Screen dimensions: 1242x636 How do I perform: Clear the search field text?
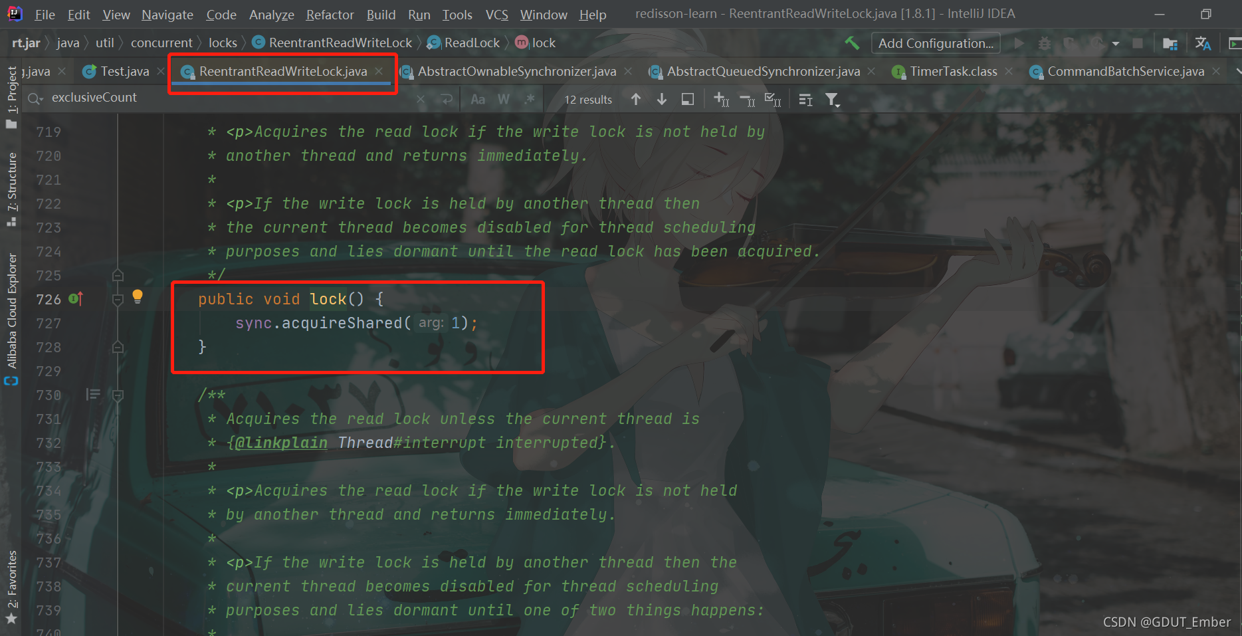421,100
